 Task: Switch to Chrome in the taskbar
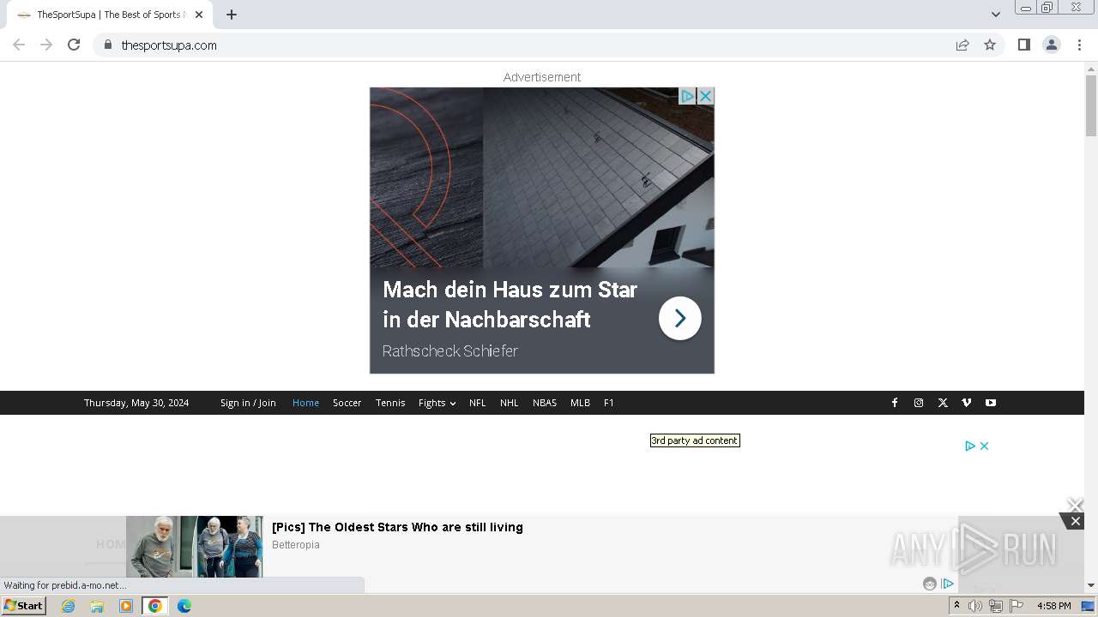155,606
